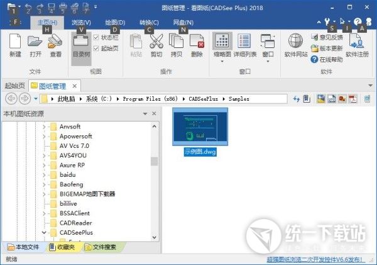Open the 转换(C) ribbon tab
Image resolution: width=377 pixels, height=265 pixels.
click(148, 23)
